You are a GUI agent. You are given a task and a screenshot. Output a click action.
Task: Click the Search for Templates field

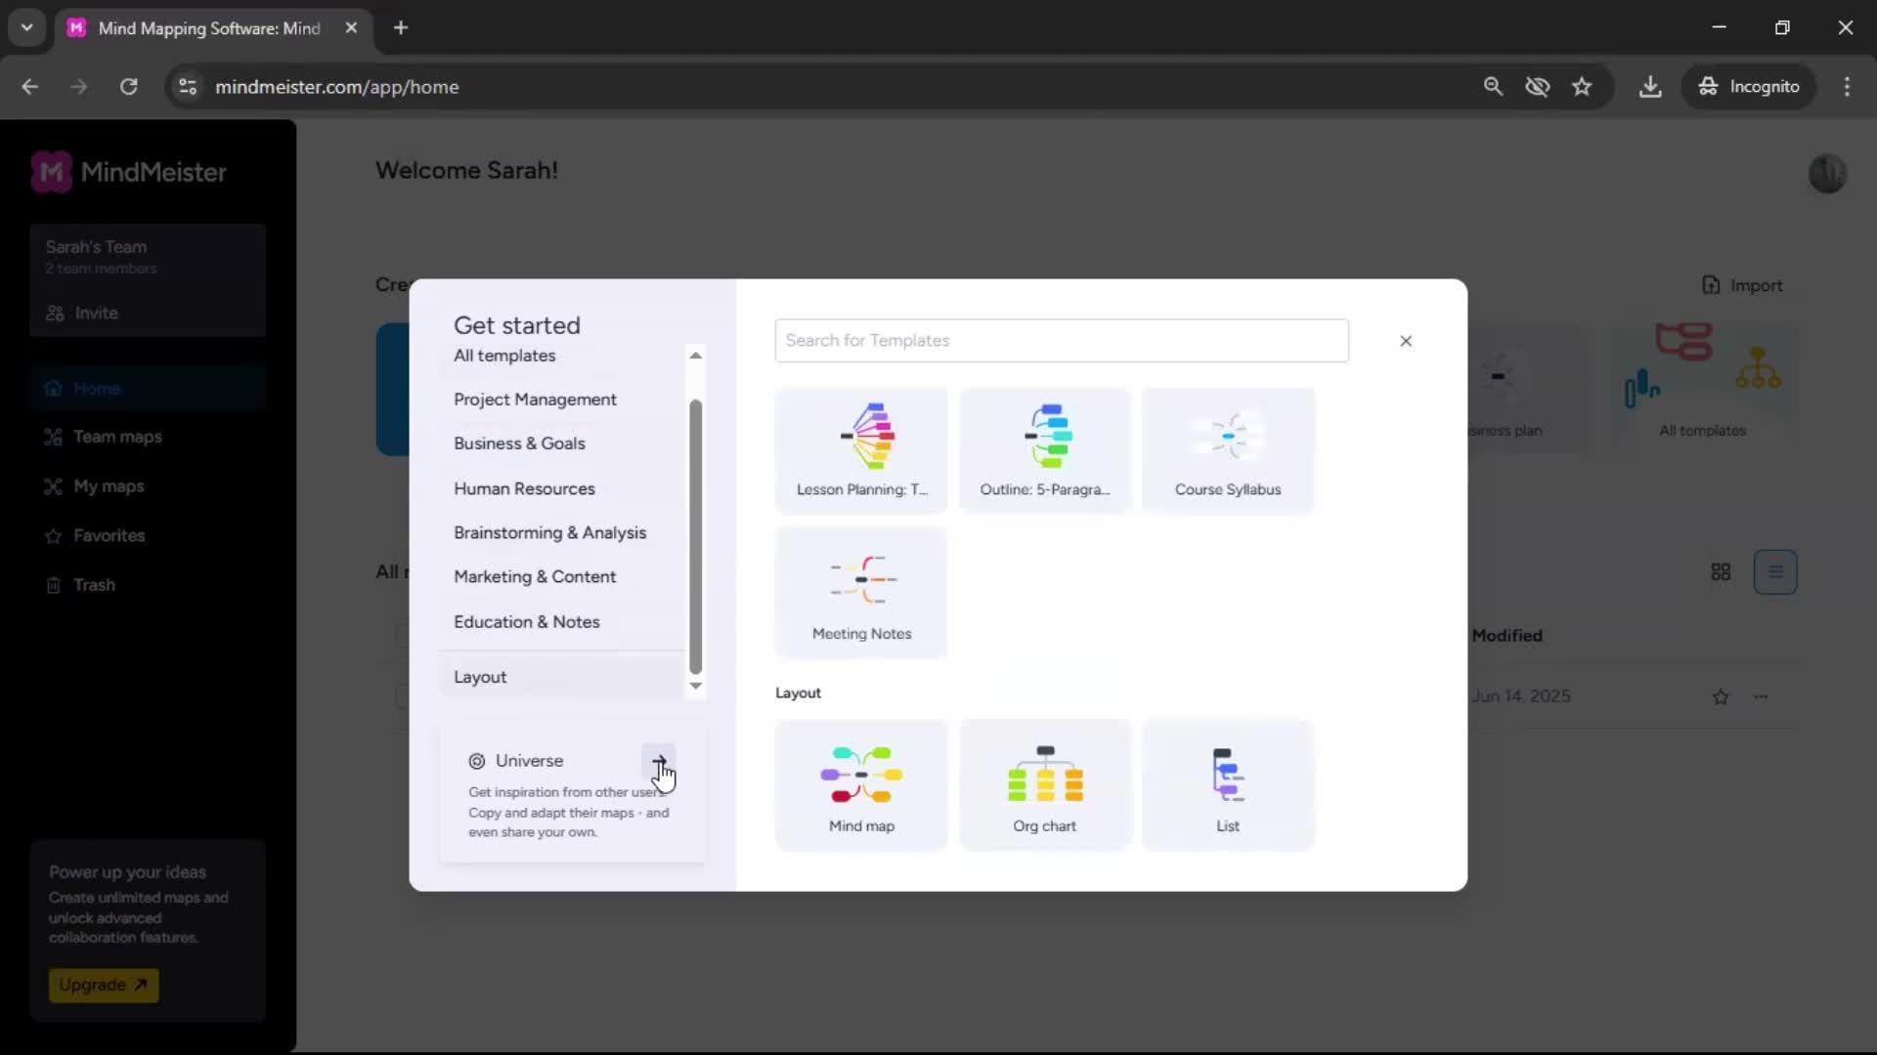pyautogui.click(x=1062, y=340)
